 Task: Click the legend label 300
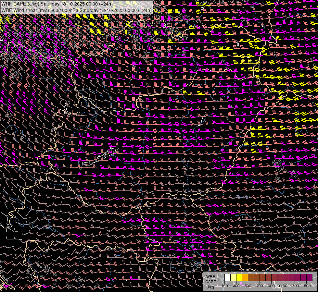[x=236, y=286]
